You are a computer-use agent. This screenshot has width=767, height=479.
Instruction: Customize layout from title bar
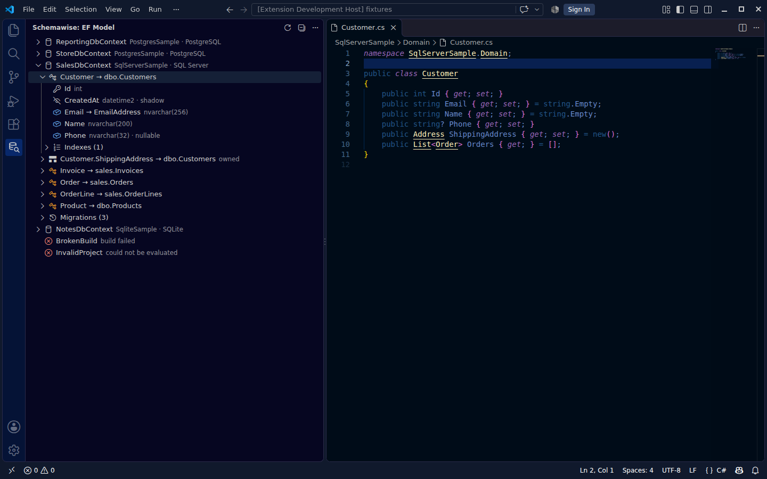tap(666, 10)
